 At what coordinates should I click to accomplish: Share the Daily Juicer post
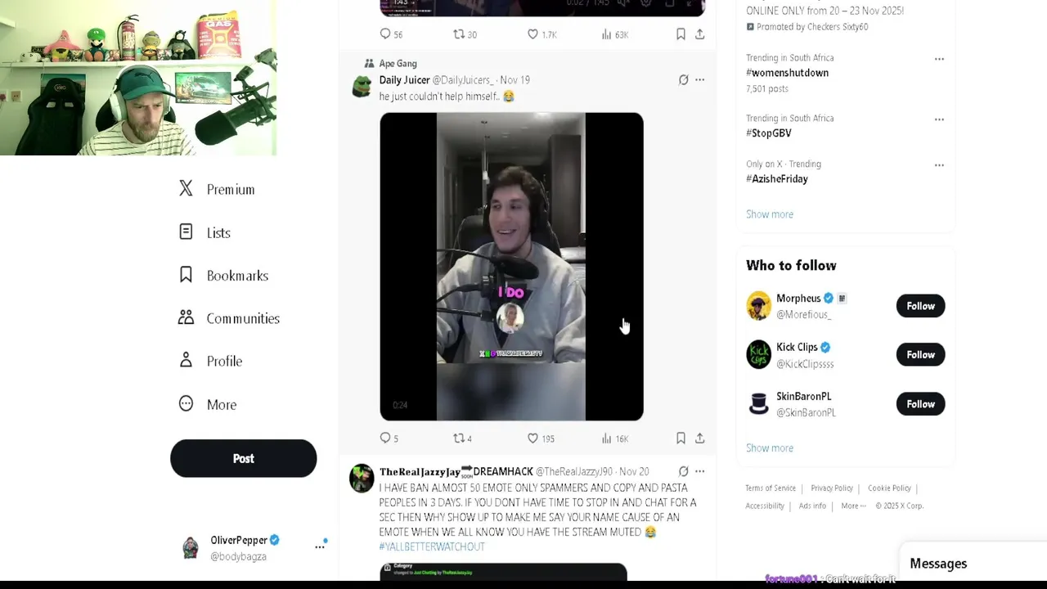pyautogui.click(x=699, y=438)
